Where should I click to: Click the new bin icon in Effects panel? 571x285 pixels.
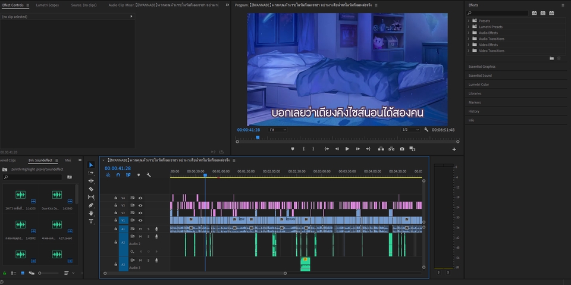tap(552, 58)
